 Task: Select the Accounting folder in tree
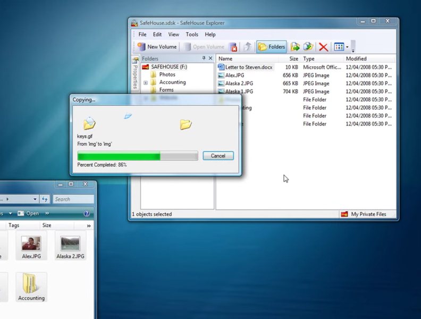172,82
